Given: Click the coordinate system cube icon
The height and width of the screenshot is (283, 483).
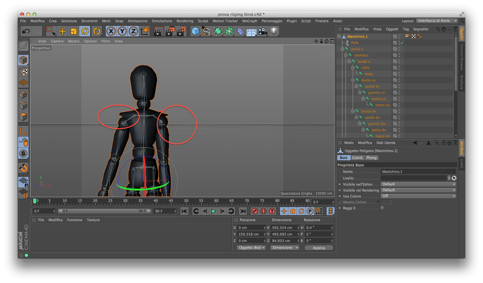Looking at the screenshot, I should pos(145,31).
